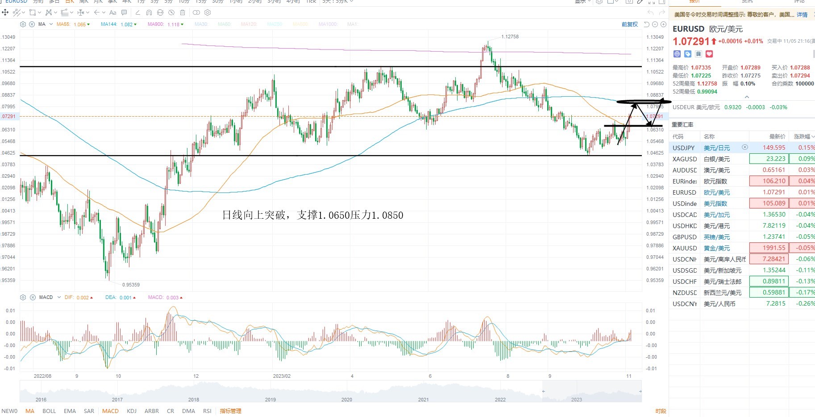Open the 详情 link in the notice banner
The height and width of the screenshot is (417, 815).
click(802, 15)
